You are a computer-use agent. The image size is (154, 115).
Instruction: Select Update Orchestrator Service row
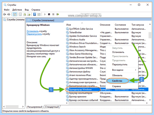tap(107, 36)
